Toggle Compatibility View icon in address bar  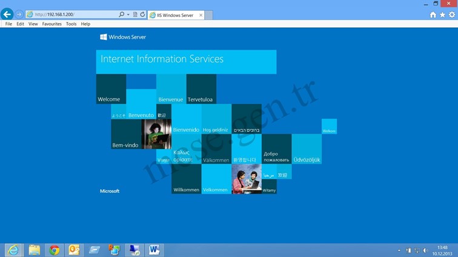[135, 15]
